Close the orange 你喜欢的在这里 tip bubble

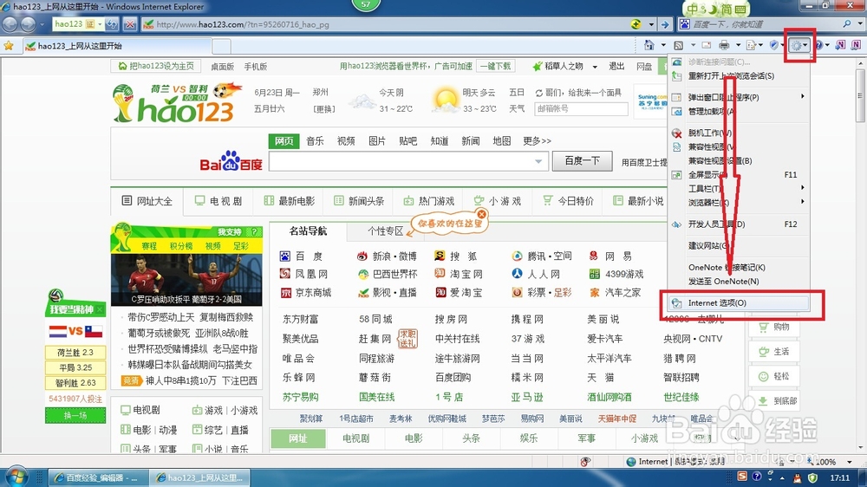pyautogui.click(x=481, y=214)
